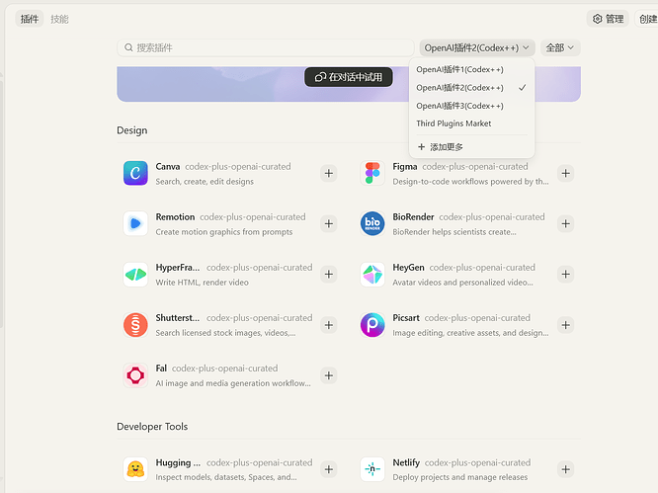Add the HeyGen plugin with plus
Viewport: 658px width, 493px height.
point(566,275)
